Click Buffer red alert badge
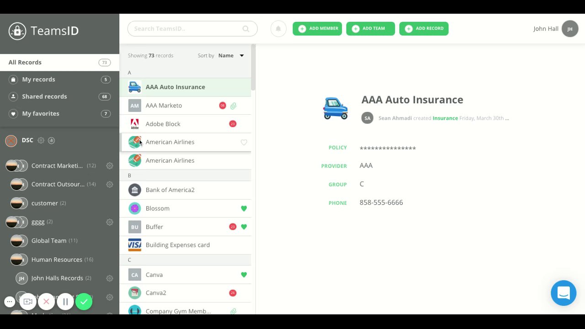The height and width of the screenshot is (329, 585). (233, 227)
